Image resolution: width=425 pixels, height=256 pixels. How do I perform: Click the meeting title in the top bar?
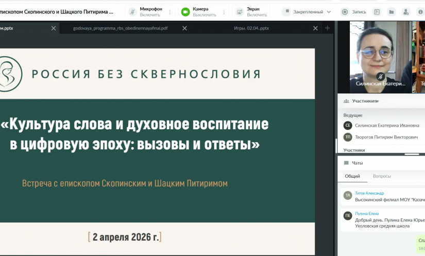coord(57,12)
